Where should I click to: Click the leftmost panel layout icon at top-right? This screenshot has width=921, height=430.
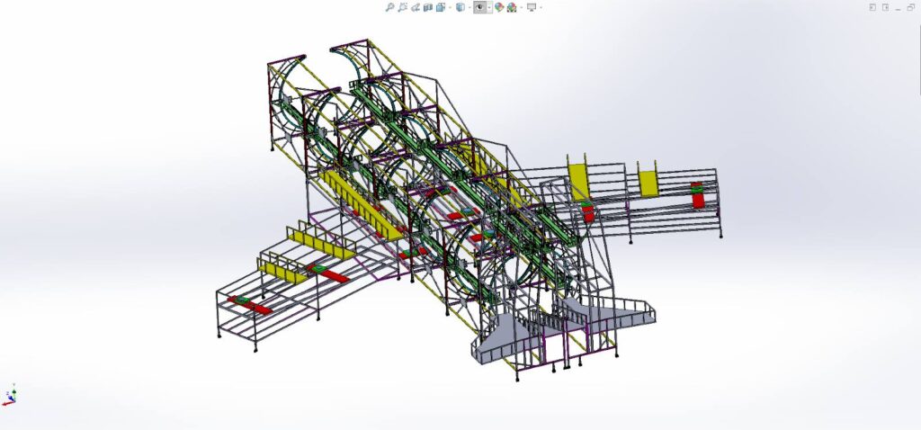(x=872, y=7)
